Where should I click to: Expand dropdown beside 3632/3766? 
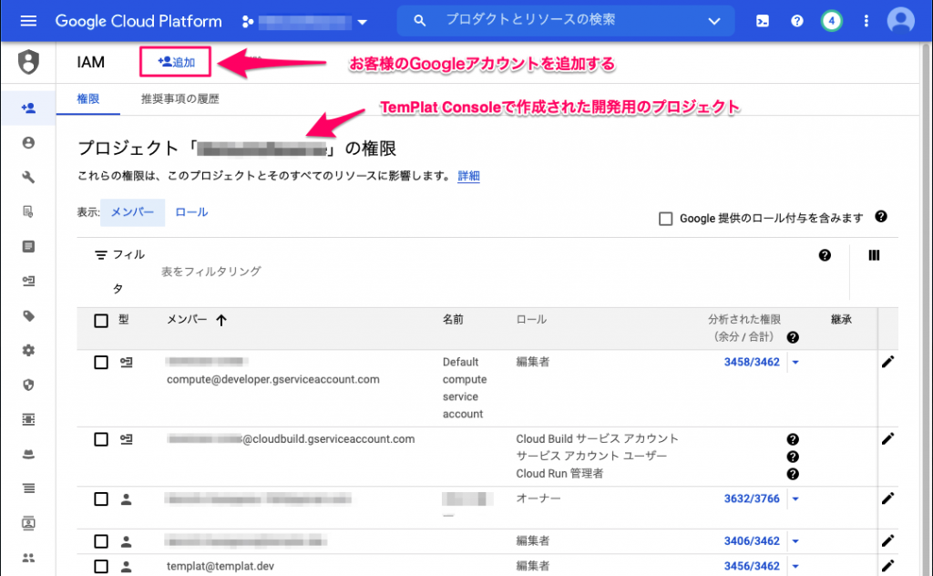click(x=795, y=499)
